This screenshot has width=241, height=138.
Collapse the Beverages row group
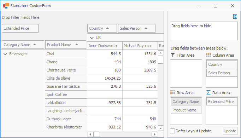click(x=5, y=54)
